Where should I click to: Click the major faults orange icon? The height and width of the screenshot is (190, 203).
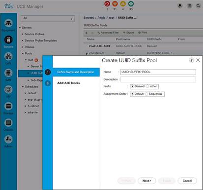click(x=115, y=3)
